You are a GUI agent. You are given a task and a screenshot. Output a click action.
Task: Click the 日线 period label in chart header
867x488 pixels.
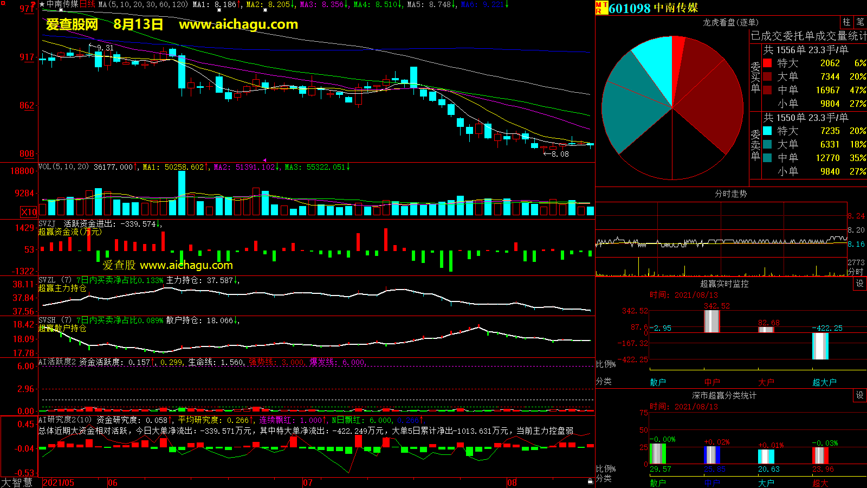tap(87, 4)
